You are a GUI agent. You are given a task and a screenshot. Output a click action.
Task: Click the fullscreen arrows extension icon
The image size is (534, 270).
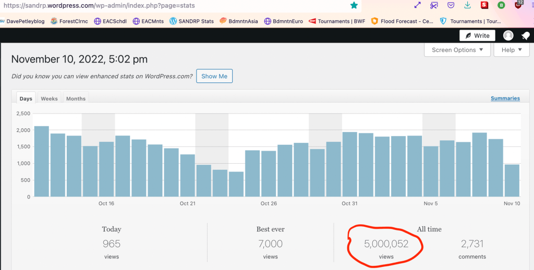417,5
